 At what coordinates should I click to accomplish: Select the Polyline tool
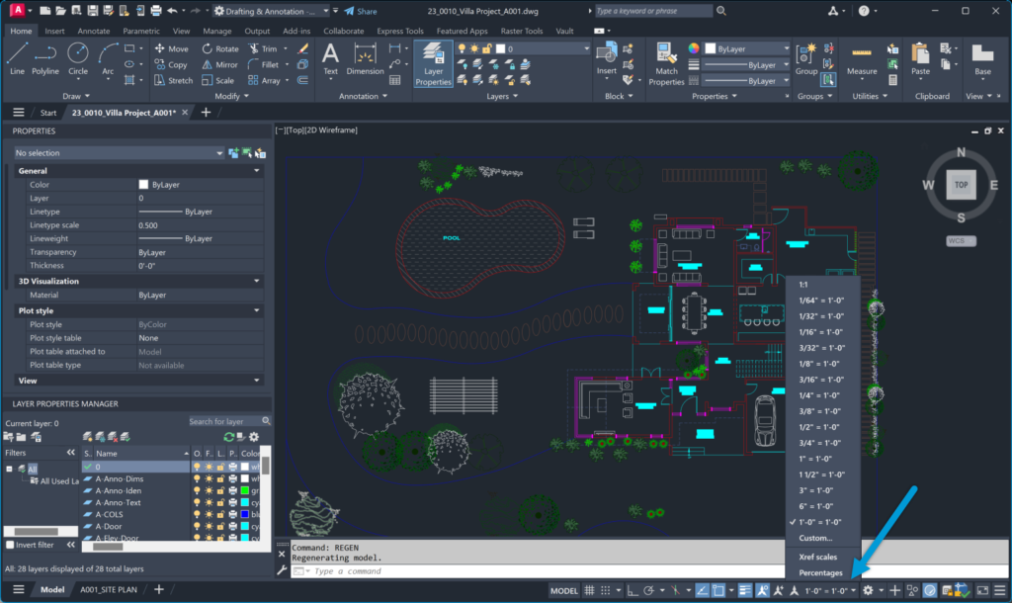45,57
